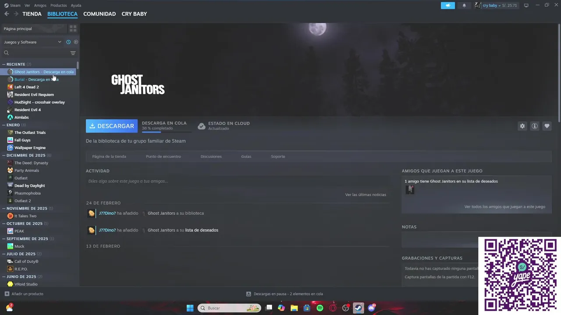Open the Steam menu
Screen dimensions: 561x315
[12, 5]
